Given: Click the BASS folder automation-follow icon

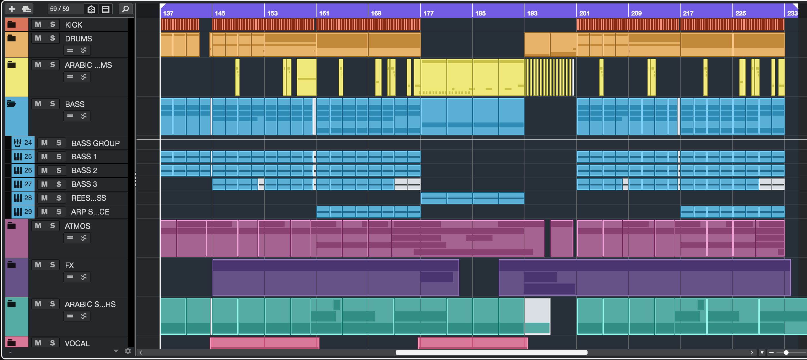Looking at the screenshot, I should (x=84, y=116).
